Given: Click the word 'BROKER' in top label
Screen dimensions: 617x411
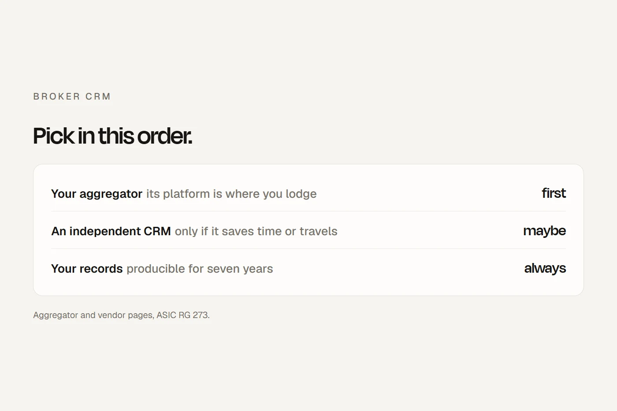Looking at the screenshot, I should (57, 96).
